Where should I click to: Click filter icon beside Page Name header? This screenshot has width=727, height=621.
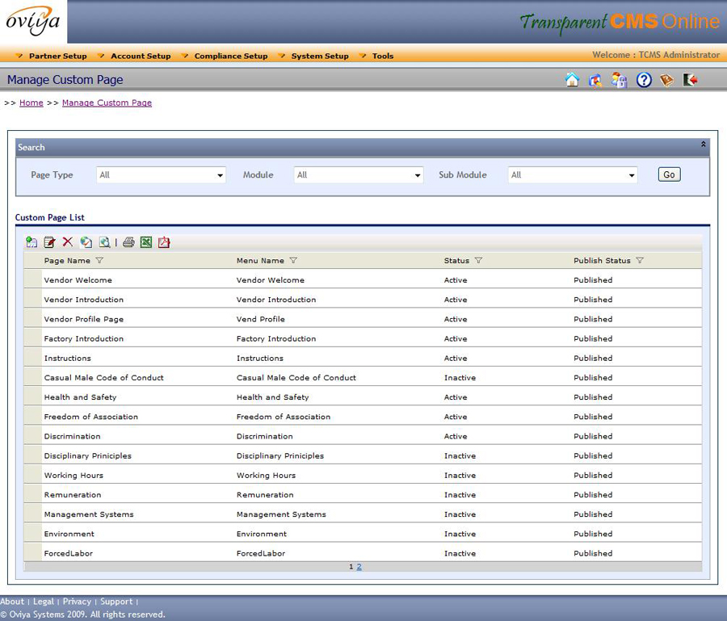click(99, 261)
